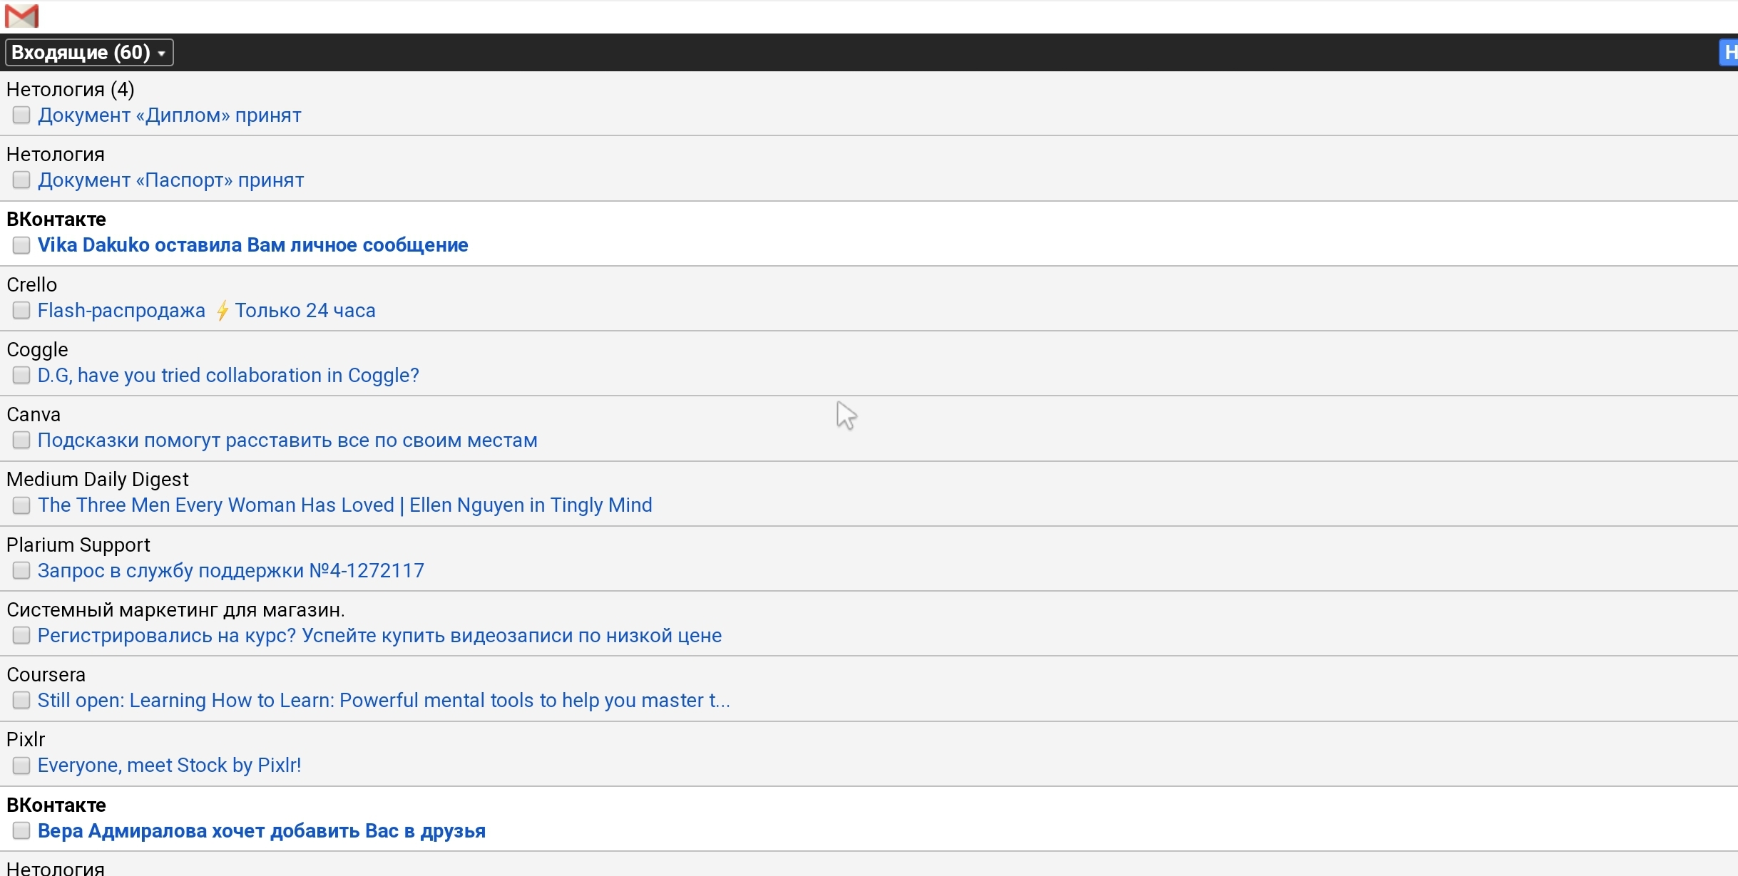Mark the Canva Подсказки email checkbox

coord(21,440)
